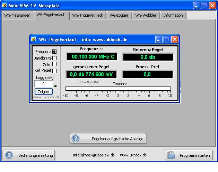
Task: Open the Bedienungsanleitung manual
Action: pyautogui.click(x=29, y=155)
